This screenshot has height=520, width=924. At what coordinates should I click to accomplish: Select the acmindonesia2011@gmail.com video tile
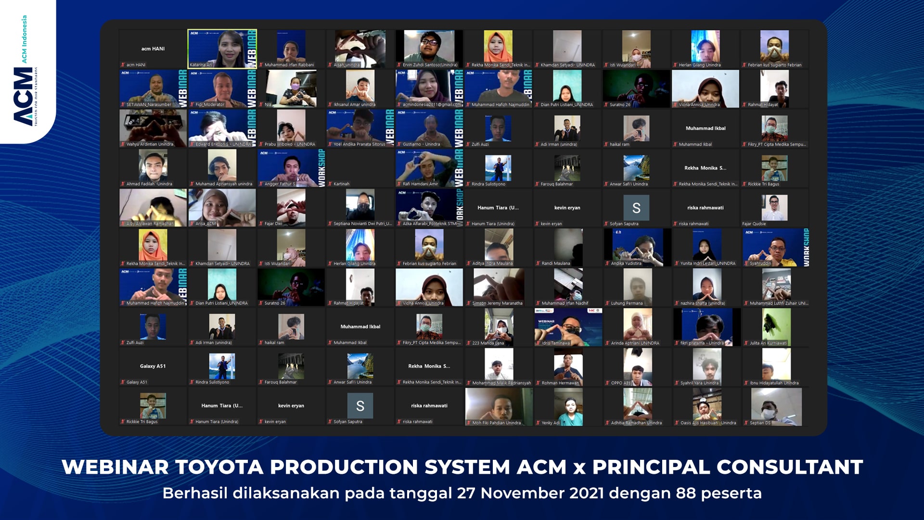(429, 87)
